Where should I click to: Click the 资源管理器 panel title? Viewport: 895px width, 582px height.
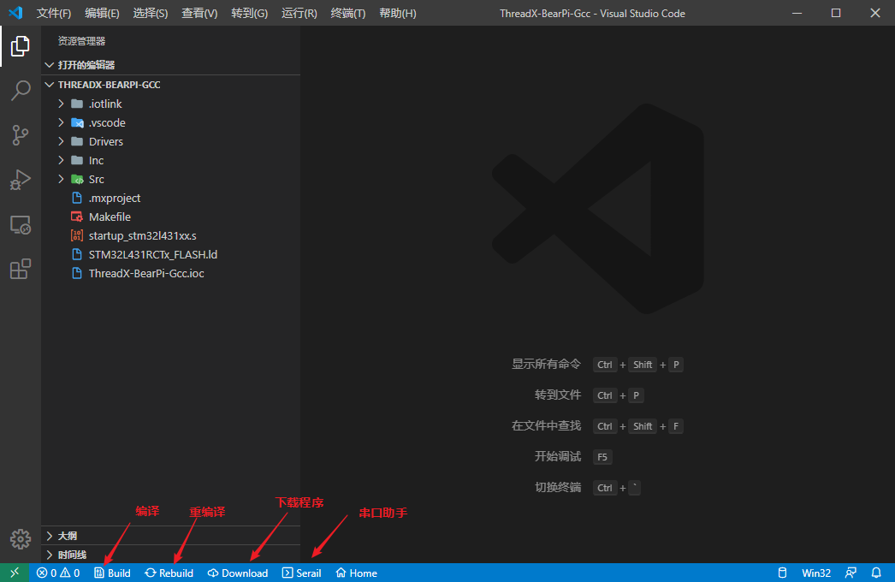click(81, 41)
